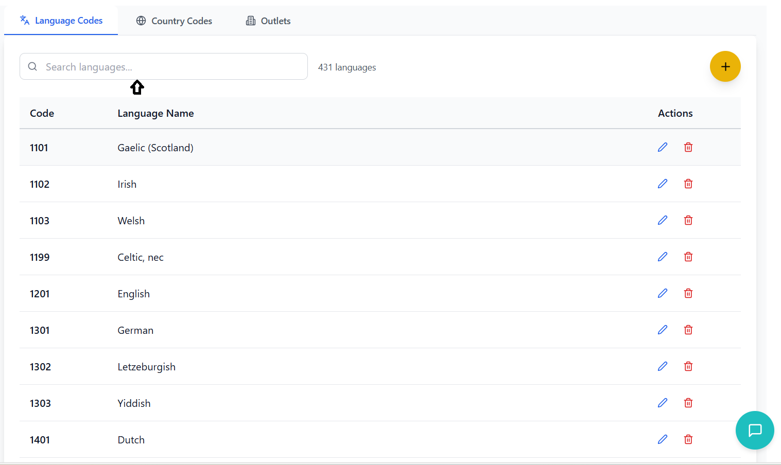This screenshot has height=465, width=781.
Task: Remove the English language via trash icon
Action: (688, 293)
